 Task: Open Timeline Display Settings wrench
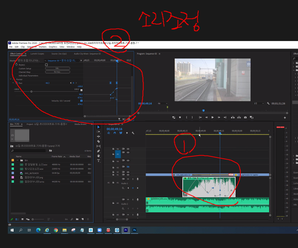click(133, 133)
